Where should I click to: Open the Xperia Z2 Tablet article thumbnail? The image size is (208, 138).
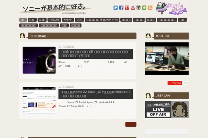(39, 100)
